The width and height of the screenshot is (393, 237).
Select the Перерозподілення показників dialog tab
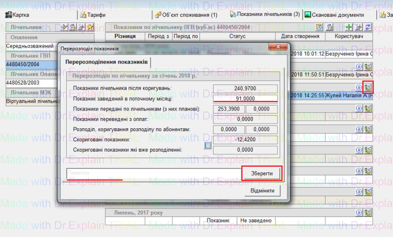107,62
